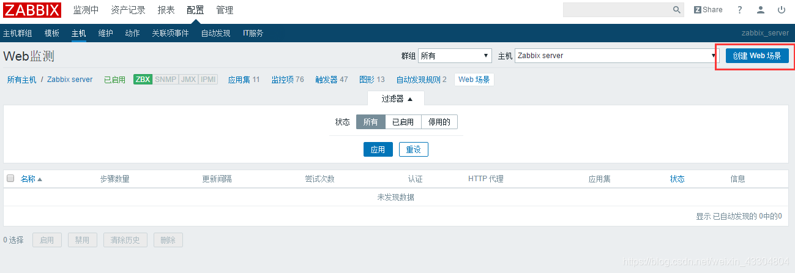Image resolution: width=795 pixels, height=273 pixels.
Task: Open 触发器 47 link
Action: coord(332,80)
